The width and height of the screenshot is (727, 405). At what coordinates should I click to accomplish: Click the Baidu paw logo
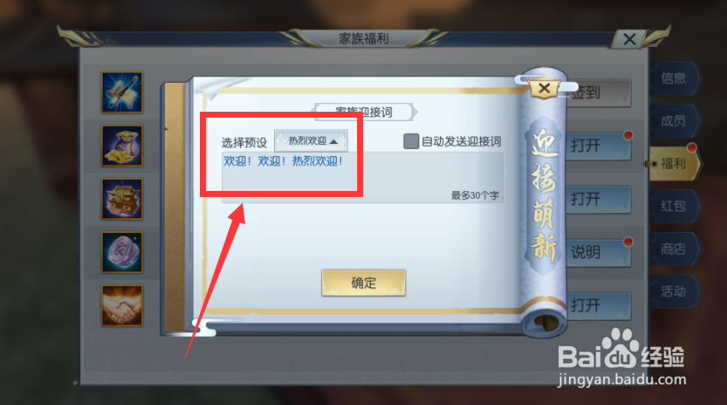tap(621, 348)
